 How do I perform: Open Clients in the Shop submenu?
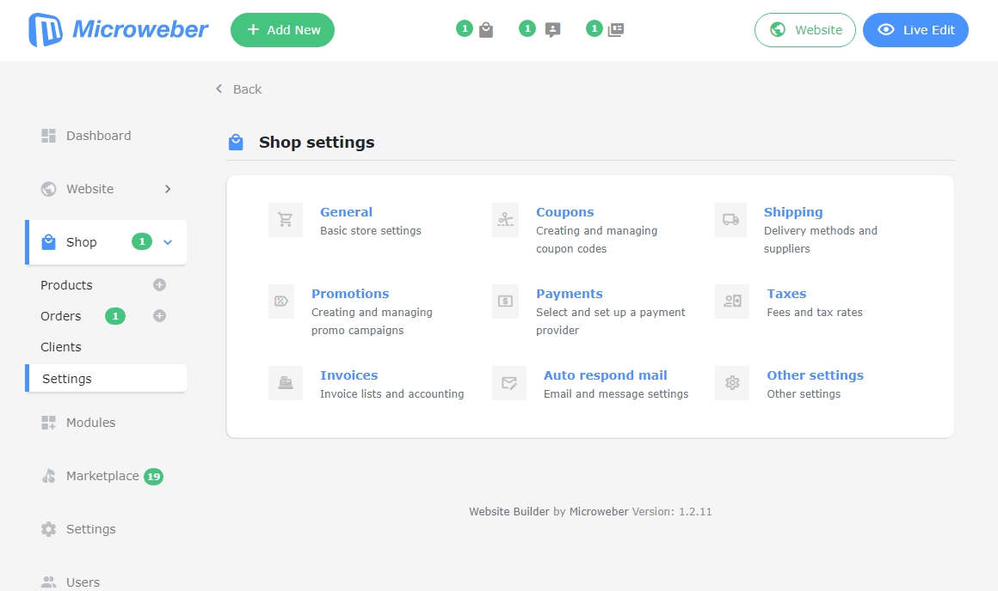(61, 347)
